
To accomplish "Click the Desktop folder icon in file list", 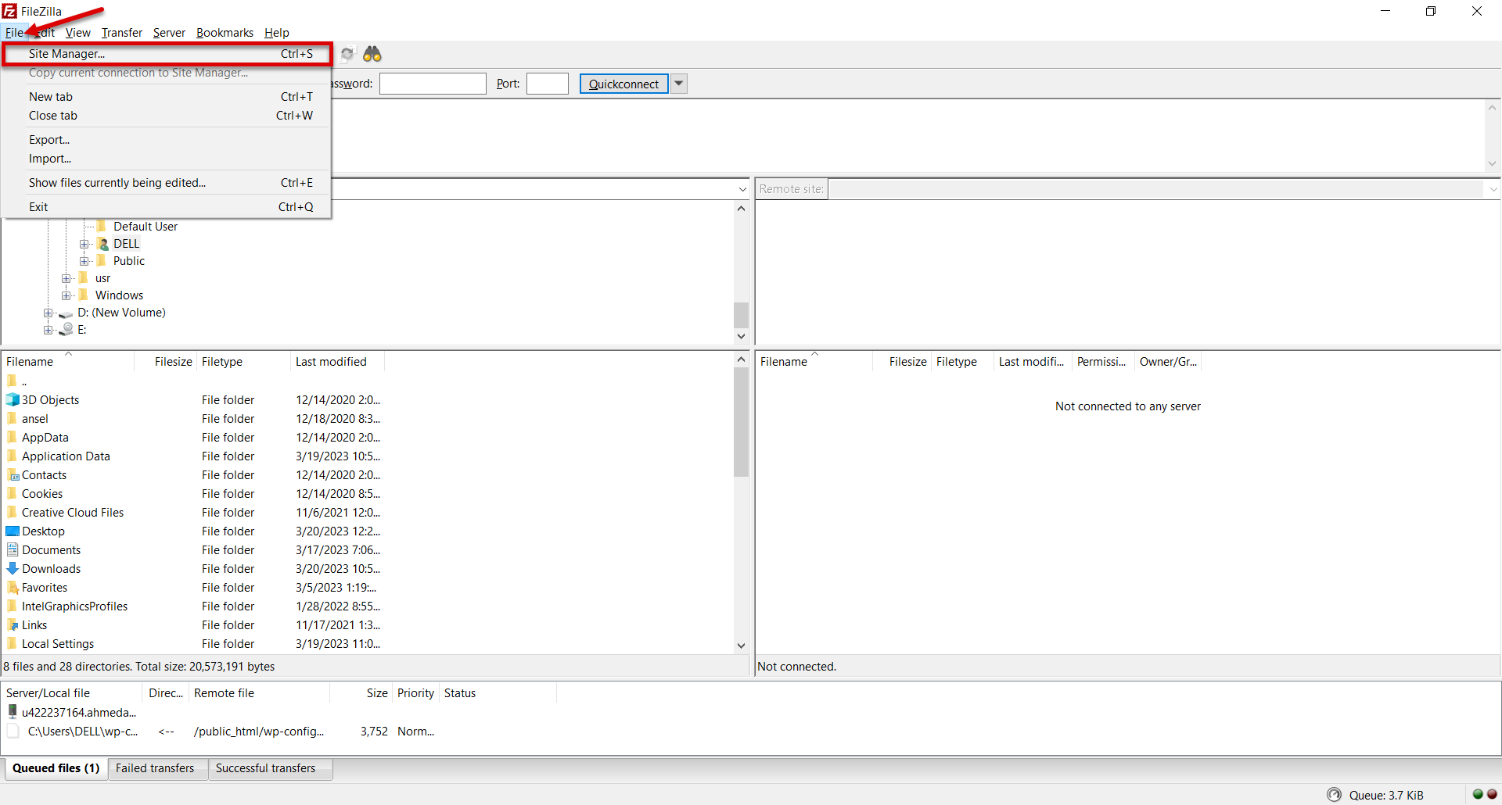I will (x=13, y=531).
